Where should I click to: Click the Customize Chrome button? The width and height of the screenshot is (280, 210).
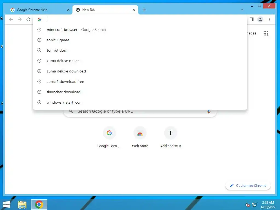248,186
